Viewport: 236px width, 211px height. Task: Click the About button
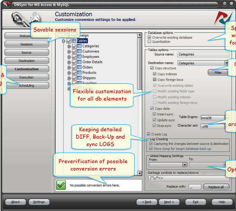(16, 202)
